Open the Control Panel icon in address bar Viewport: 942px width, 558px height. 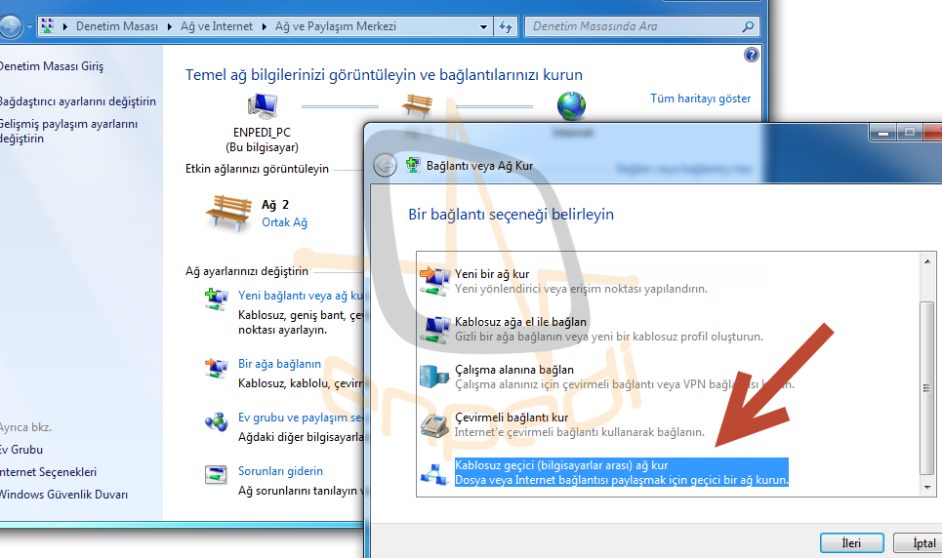[x=48, y=26]
